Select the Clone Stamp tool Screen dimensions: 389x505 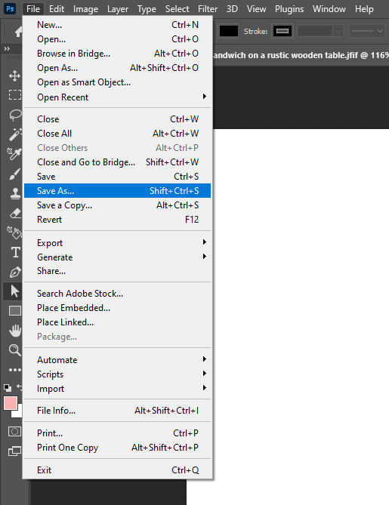[x=15, y=193]
